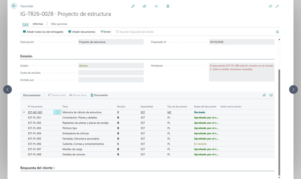Switch to Inicio tab
The width and height of the screenshot is (301, 179).
tap(25, 24)
